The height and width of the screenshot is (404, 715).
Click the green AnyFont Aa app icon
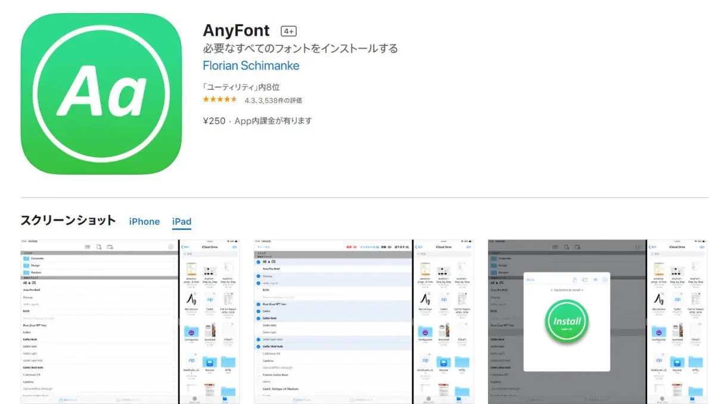101,94
